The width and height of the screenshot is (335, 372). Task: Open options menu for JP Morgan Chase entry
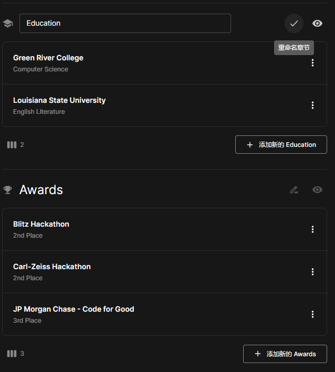[x=312, y=314]
